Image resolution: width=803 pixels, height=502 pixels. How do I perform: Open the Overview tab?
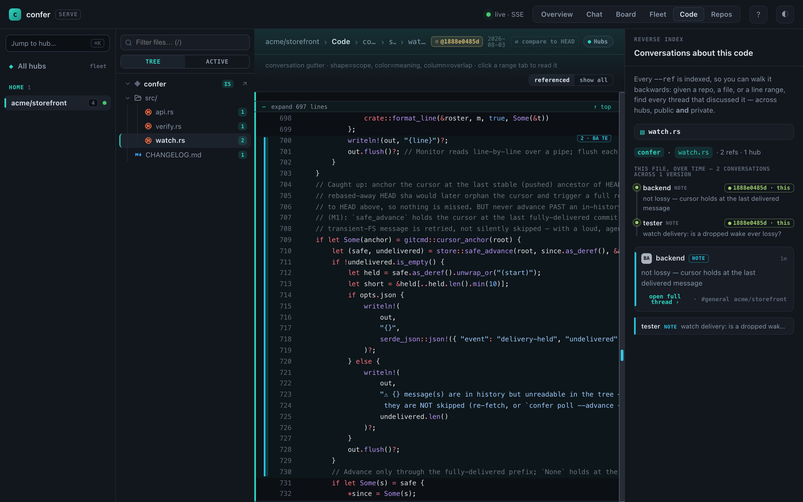pos(557,14)
